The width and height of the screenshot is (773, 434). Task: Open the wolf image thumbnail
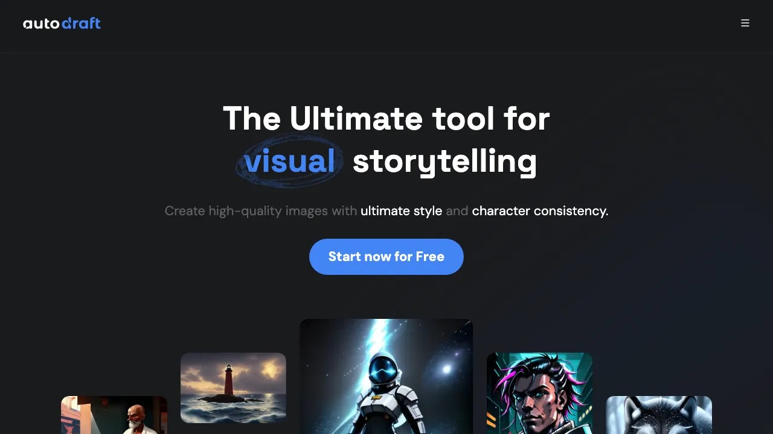[659, 415]
